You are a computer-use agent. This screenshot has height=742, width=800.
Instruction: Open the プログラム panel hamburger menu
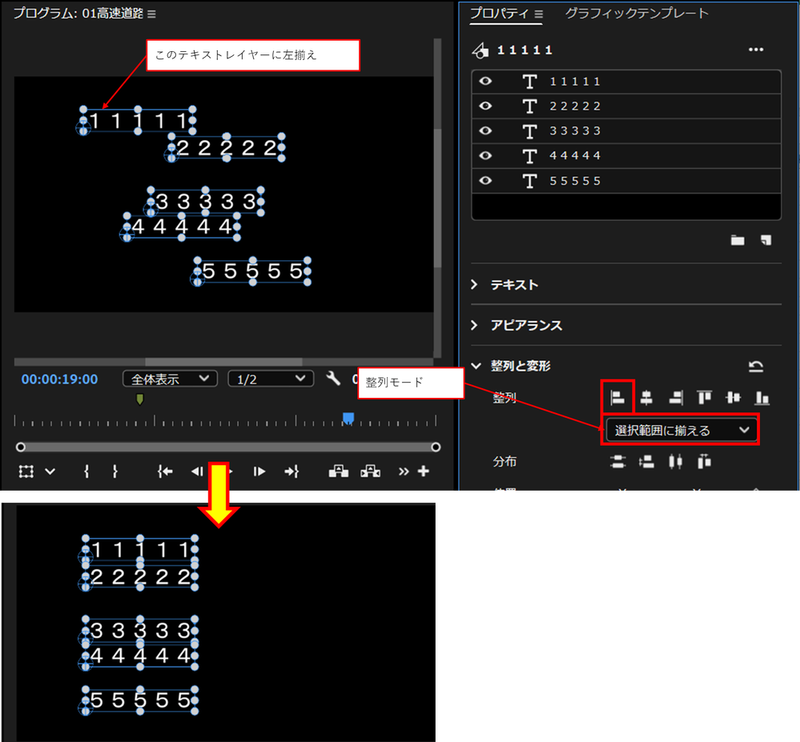[151, 14]
